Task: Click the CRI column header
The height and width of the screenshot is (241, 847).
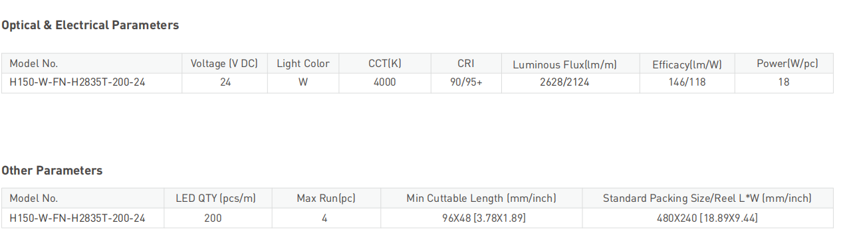Action: 466,64
